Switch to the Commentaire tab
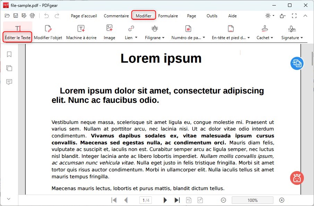The width and height of the screenshot is (314, 206). (x=116, y=16)
